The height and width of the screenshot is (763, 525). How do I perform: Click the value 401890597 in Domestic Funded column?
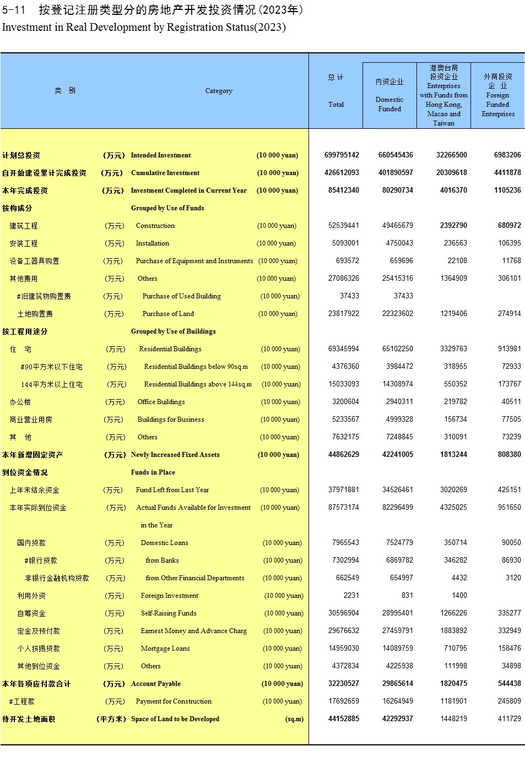click(396, 173)
